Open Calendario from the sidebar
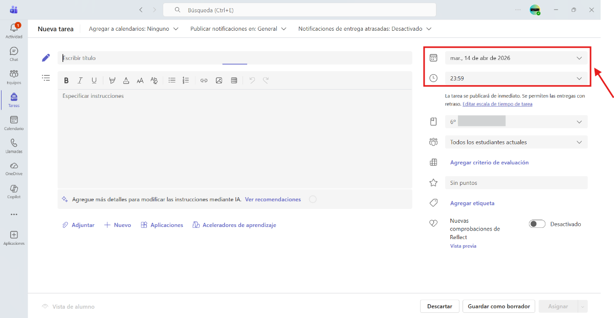 [14, 123]
